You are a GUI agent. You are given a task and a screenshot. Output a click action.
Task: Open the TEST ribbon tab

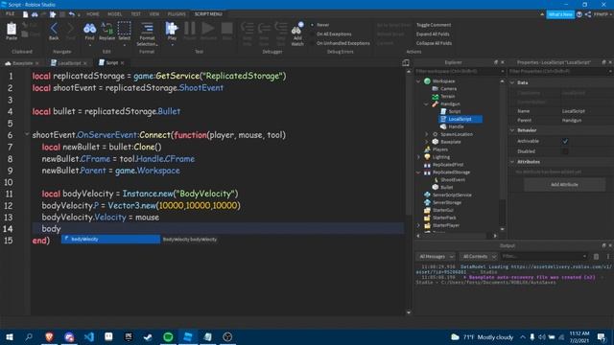tap(135, 14)
